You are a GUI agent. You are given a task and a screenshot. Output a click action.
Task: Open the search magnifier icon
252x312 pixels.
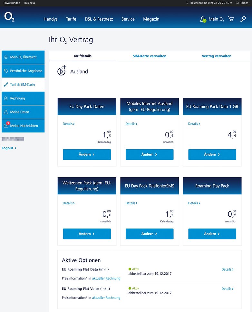[x=243, y=19]
